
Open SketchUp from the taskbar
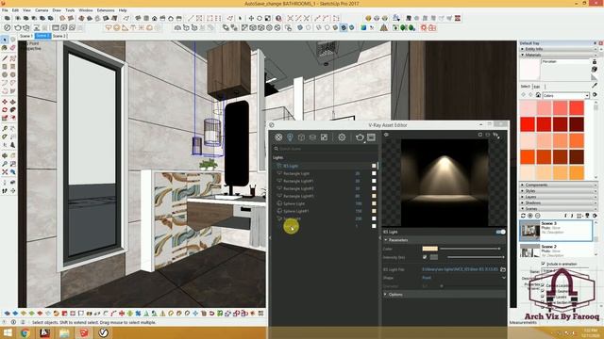(84, 332)
